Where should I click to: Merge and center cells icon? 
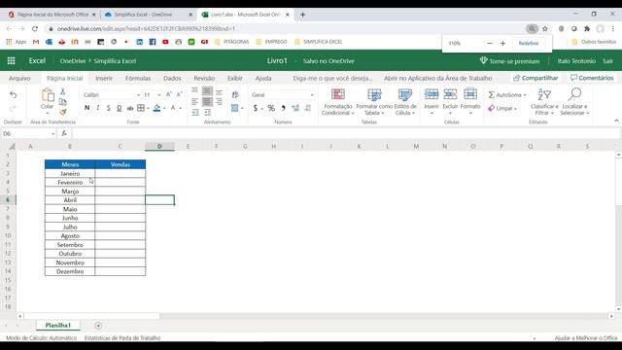tap(235, 108)
